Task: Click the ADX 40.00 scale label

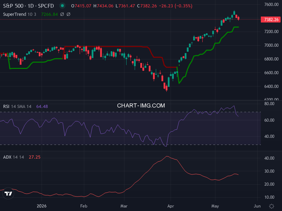Action: [269, 158]
